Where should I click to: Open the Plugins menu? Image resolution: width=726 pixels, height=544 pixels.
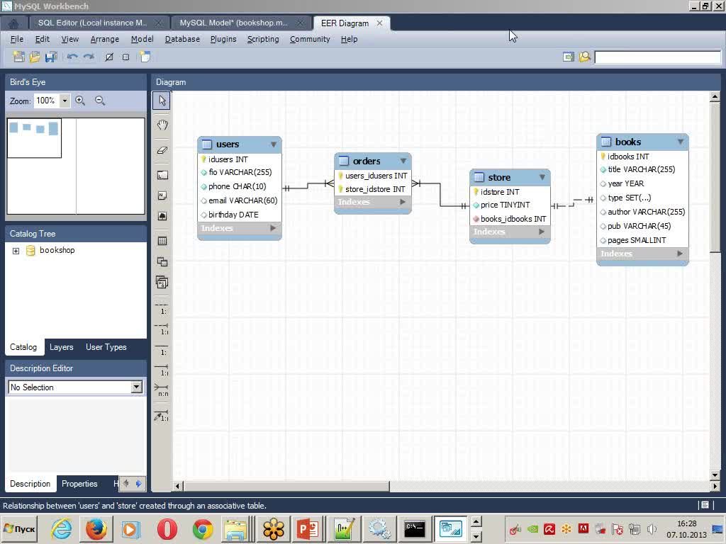223,40
